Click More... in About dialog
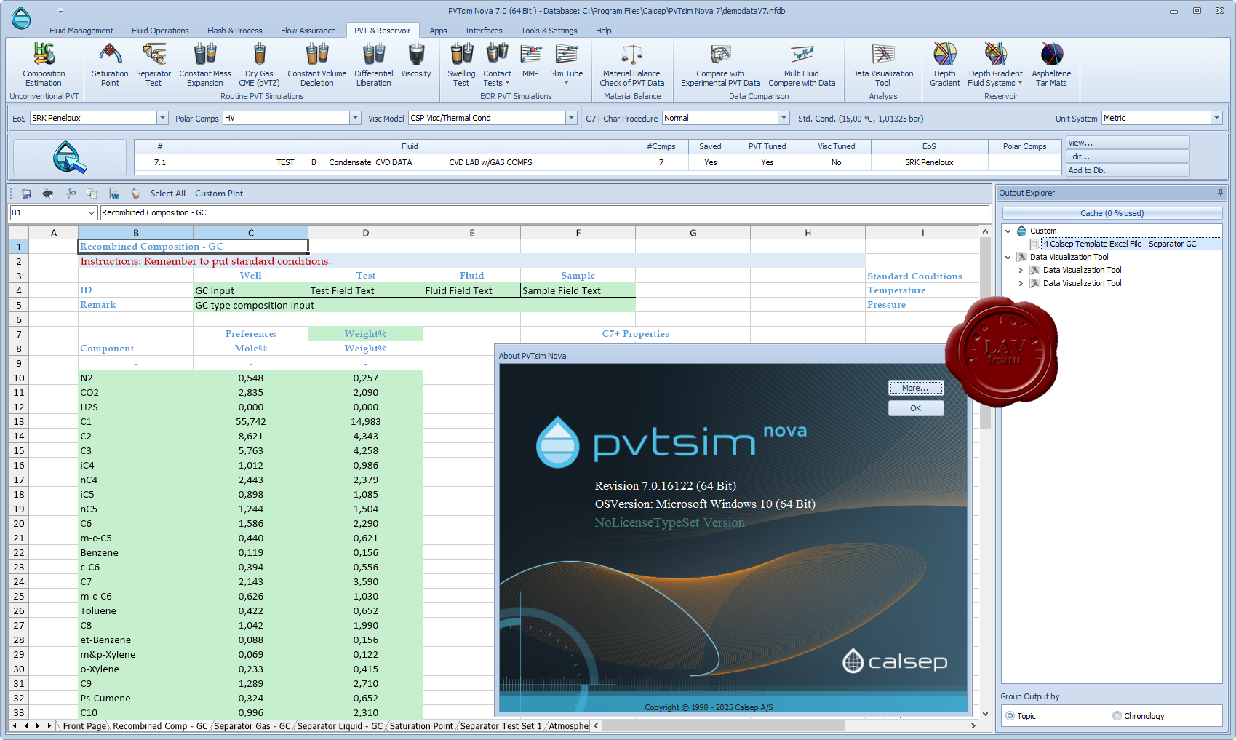Screen dimensions: 1236x740 [916, 388]
